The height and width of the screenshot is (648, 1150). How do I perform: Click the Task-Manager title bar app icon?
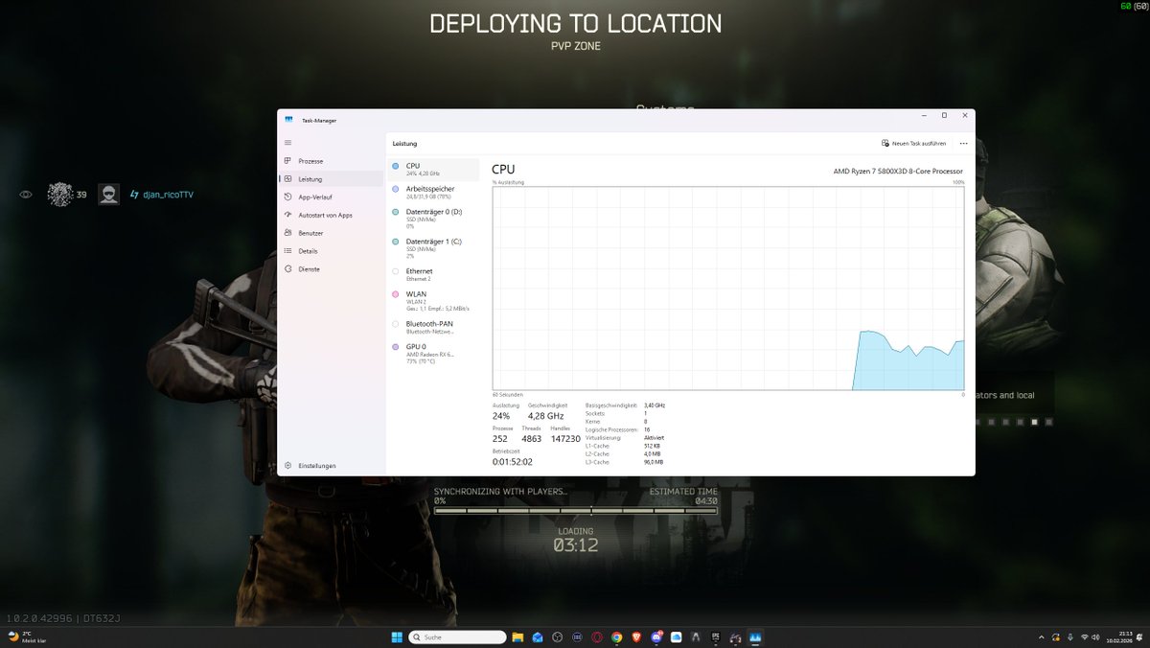pos(288,120)
